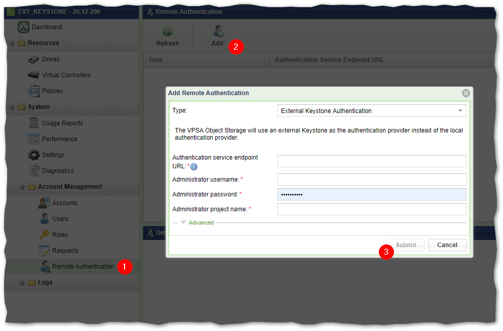Click the Cancel button
Viewport: 503px width, 331px height.
(447, 245)
